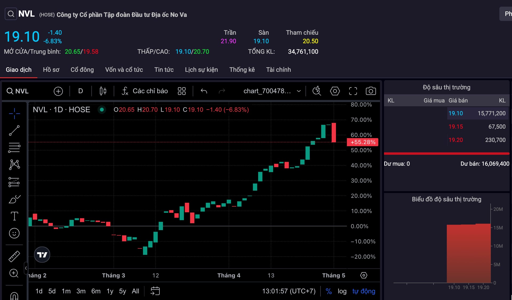Set chart range to 5y

pyautogui.click(x=123, y=291)
